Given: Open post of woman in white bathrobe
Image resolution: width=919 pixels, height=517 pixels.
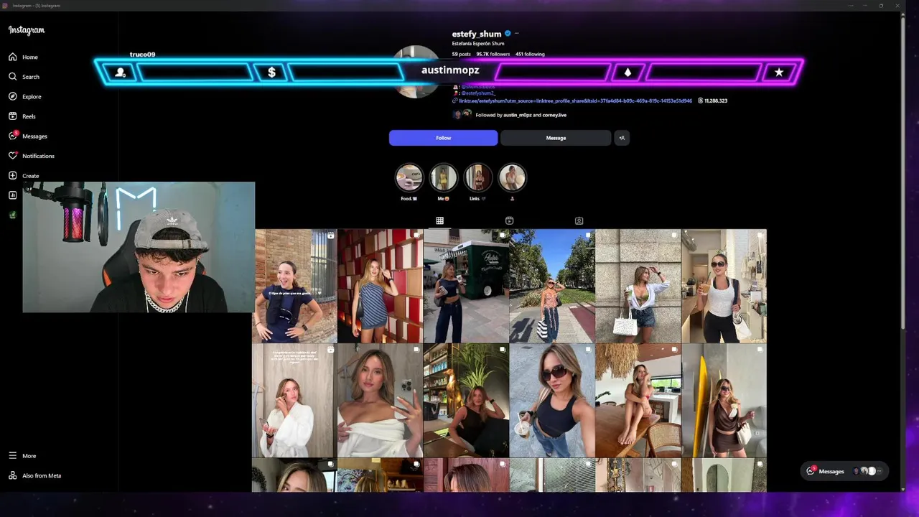Looking at the screenshot, I should pyautogui.click(x=294, y=400).
